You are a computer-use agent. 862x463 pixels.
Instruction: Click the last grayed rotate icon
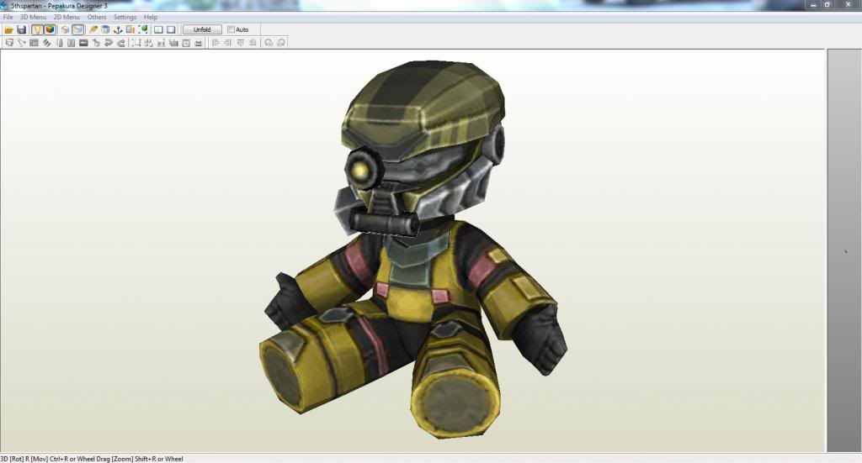point(280,43)
